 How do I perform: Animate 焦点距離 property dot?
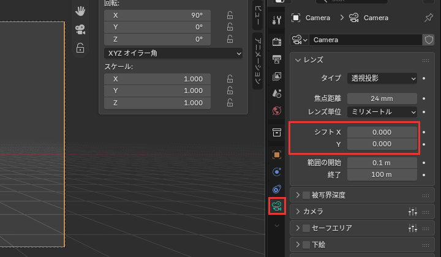[424, 99]
